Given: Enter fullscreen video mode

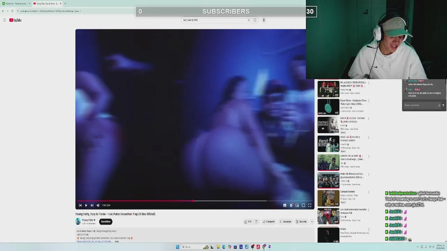Looking at the screenshot, I should coord(310,205).
